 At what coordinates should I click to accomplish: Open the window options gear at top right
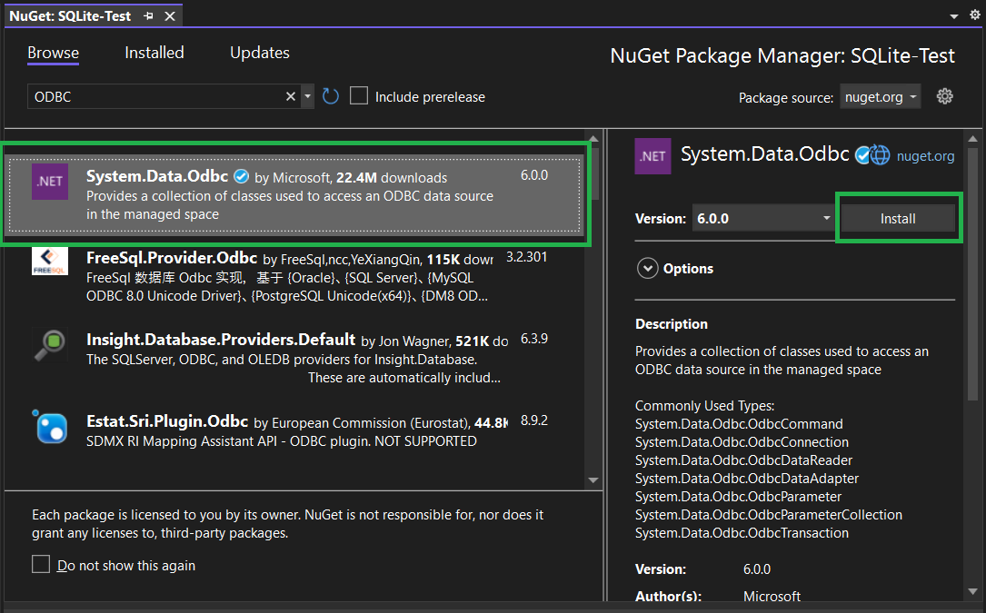(x=975, y=15)
